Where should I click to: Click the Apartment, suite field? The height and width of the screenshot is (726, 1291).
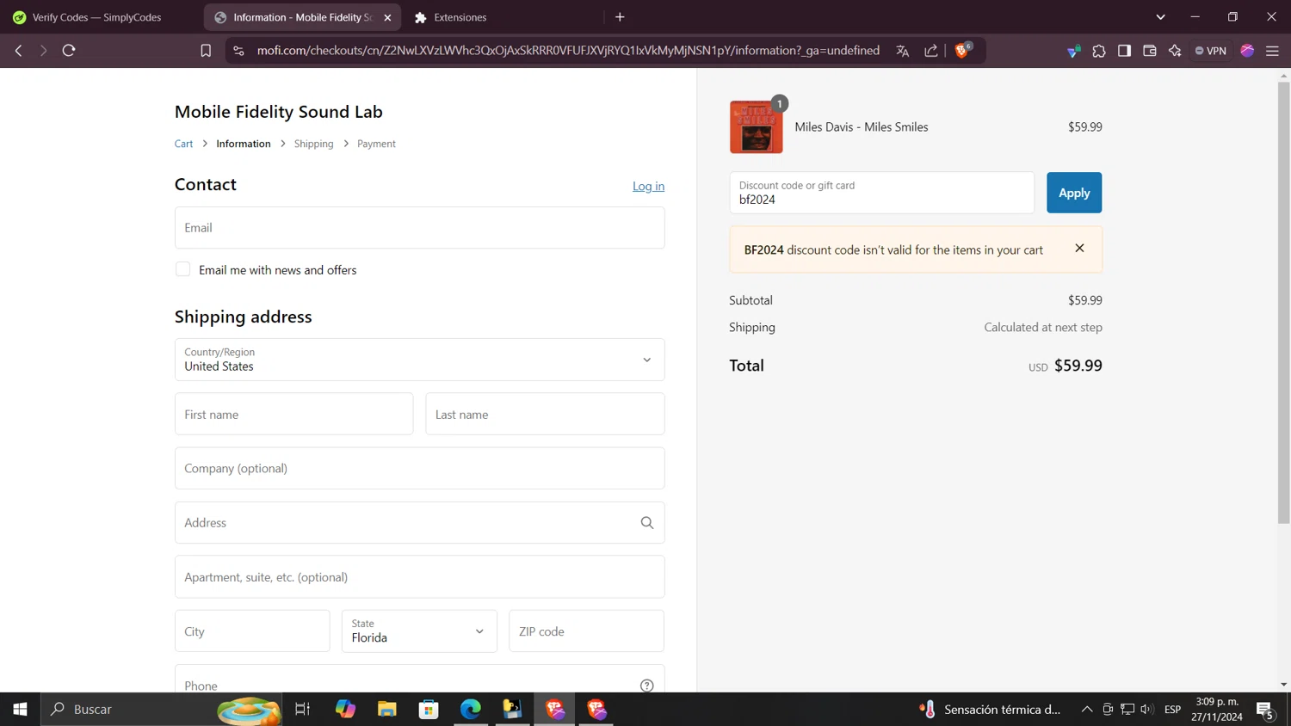point(419,576)
